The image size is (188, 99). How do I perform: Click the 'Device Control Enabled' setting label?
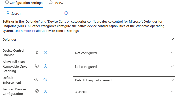(x=13, y=53)
